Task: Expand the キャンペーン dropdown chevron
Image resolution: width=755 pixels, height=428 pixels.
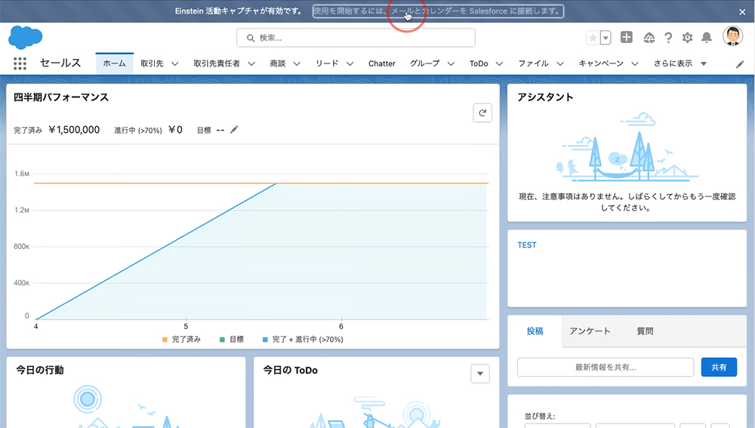Action: click(635, 63)
